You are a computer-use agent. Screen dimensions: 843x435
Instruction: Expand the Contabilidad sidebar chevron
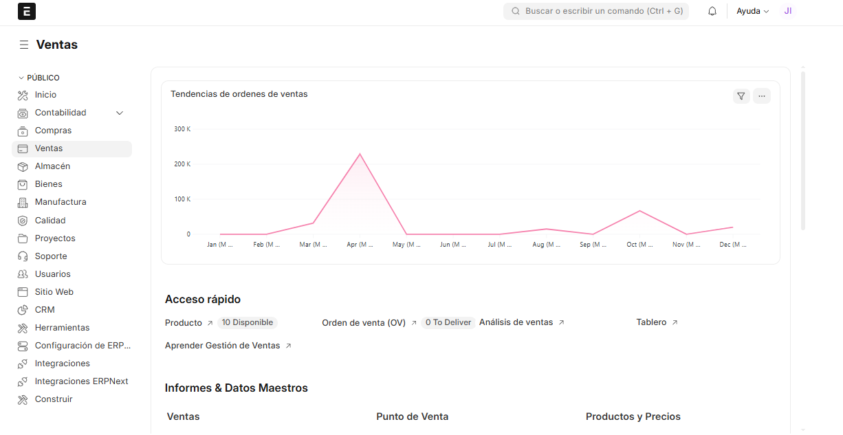(120, 113)
